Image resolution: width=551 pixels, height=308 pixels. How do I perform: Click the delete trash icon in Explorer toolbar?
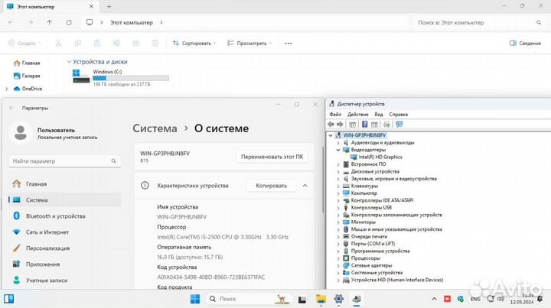[155, 43]
